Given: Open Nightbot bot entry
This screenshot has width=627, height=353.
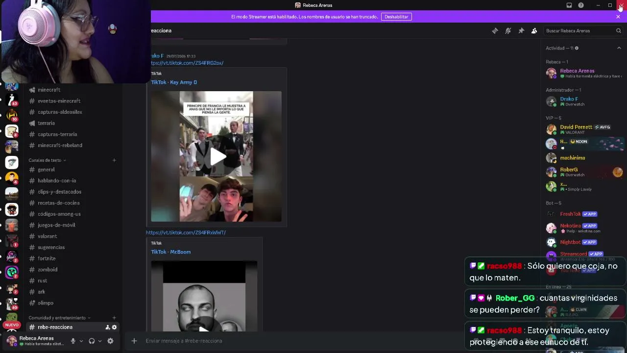Looking at the screenshot, I should pyautogui.click(x=584, y=242).
